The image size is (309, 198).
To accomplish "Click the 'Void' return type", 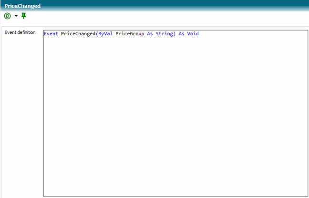I will click(x=193, y=34).
